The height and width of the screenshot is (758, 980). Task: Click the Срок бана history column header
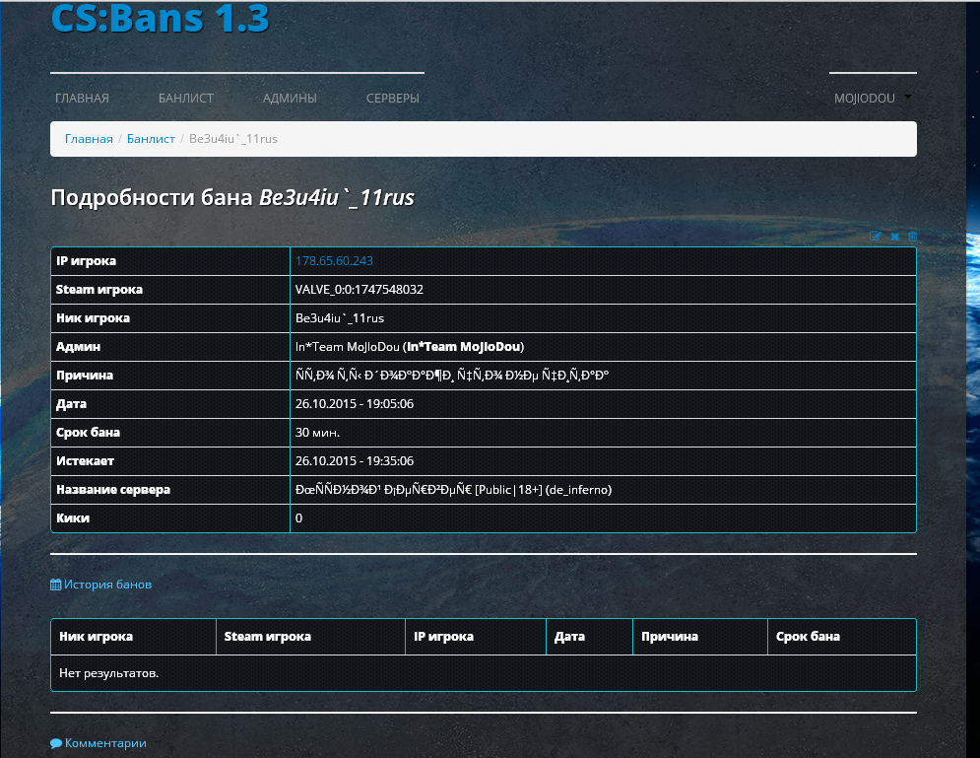(x=808, y=637)
